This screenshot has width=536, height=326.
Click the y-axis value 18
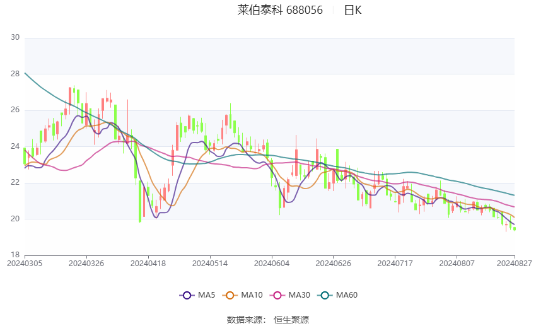(x=15, y=255)
